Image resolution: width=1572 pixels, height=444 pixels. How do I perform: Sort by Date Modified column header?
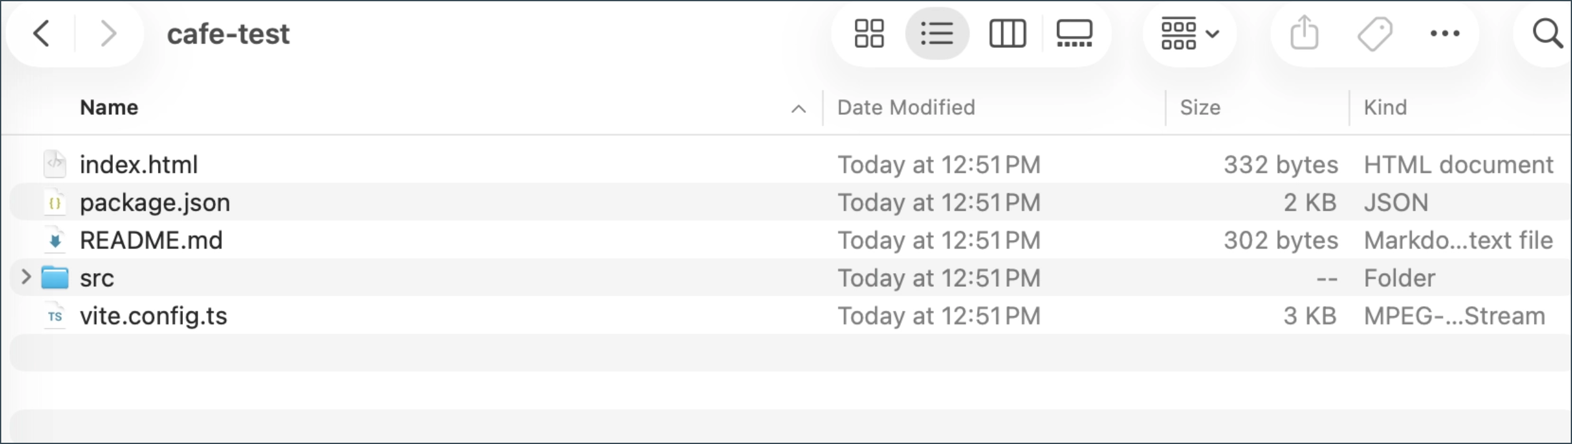[x=906, y=108]
